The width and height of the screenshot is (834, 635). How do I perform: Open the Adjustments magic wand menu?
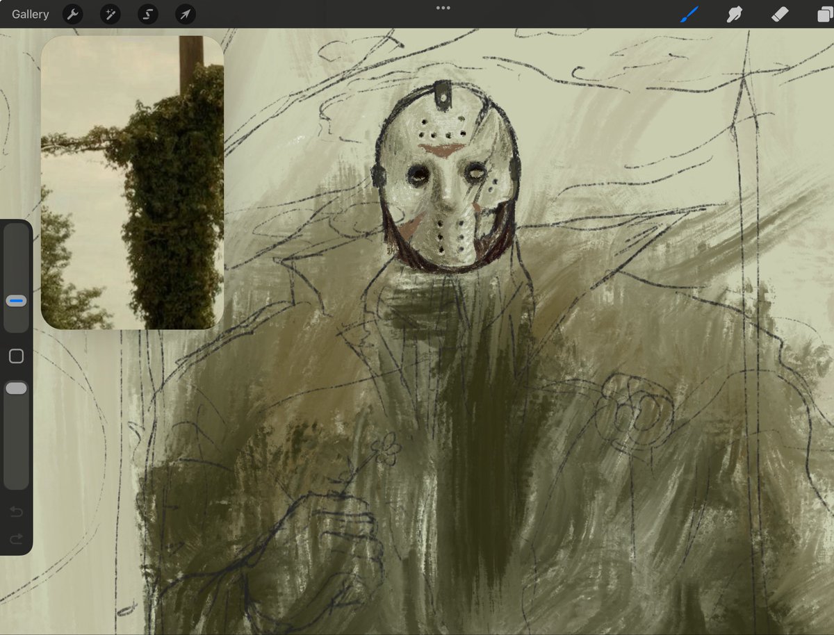point(110,14)
